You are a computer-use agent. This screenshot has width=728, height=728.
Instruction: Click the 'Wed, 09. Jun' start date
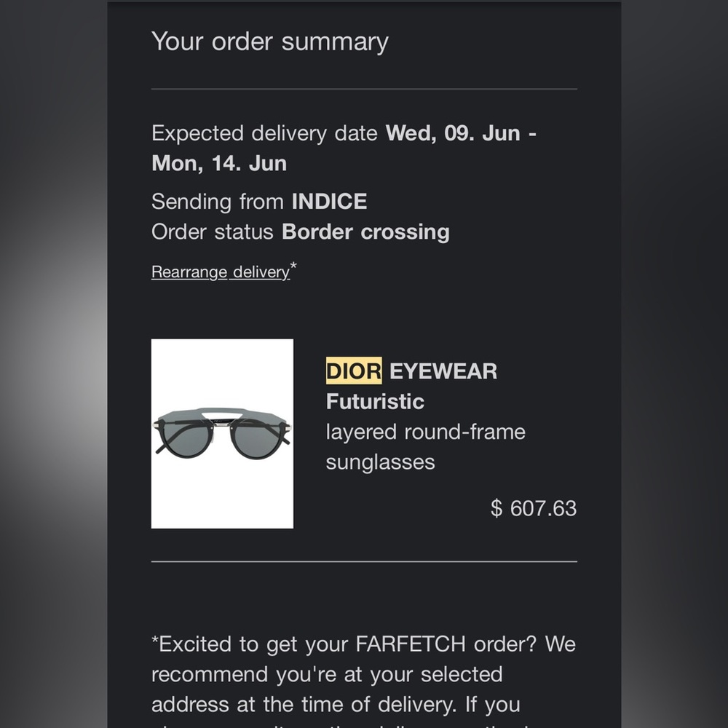453,133
